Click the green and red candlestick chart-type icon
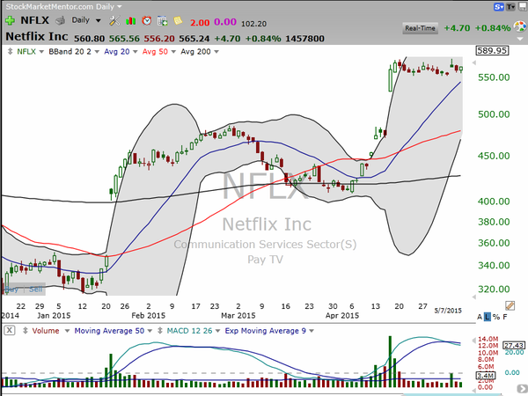 [x=130, y=21]
